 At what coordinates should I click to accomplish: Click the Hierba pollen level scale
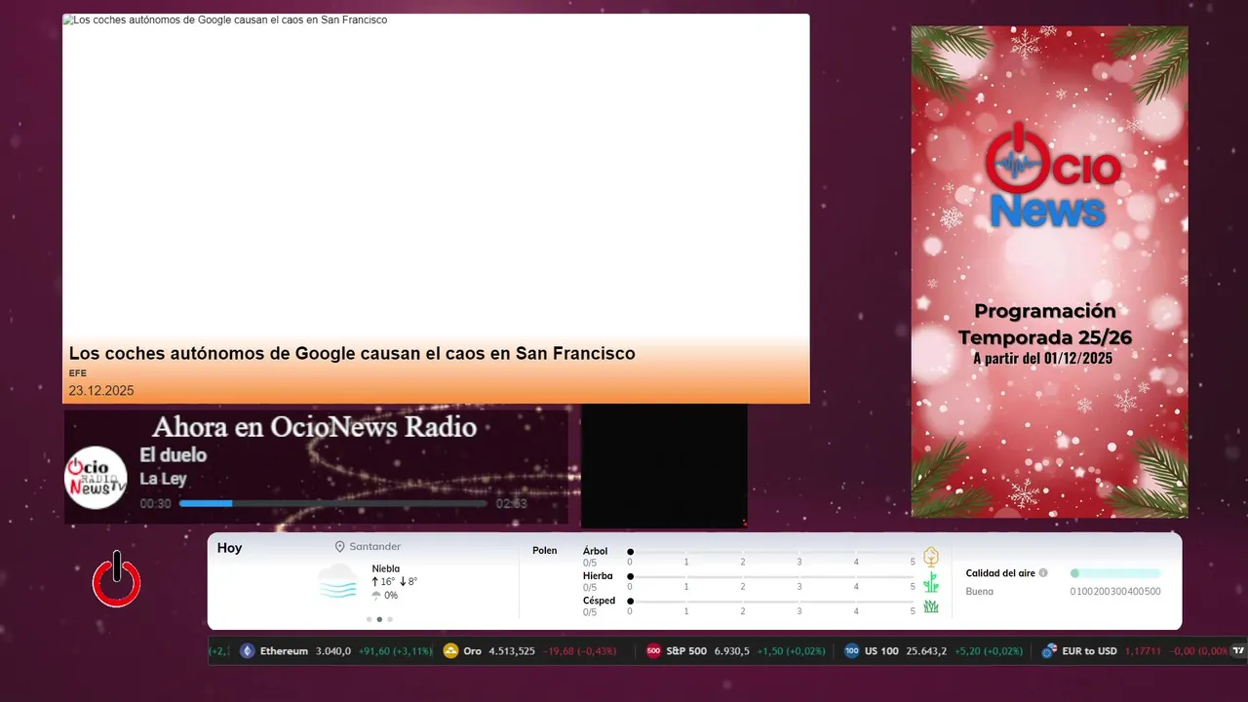[772, 577]
